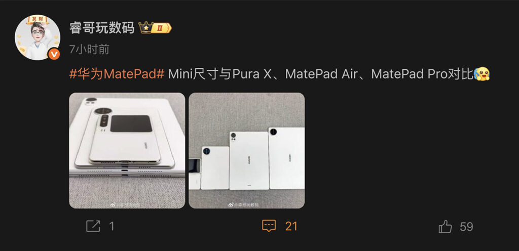Click the repost count 1
The height and width of the screenshot is (251, 519).
[112, 226]
